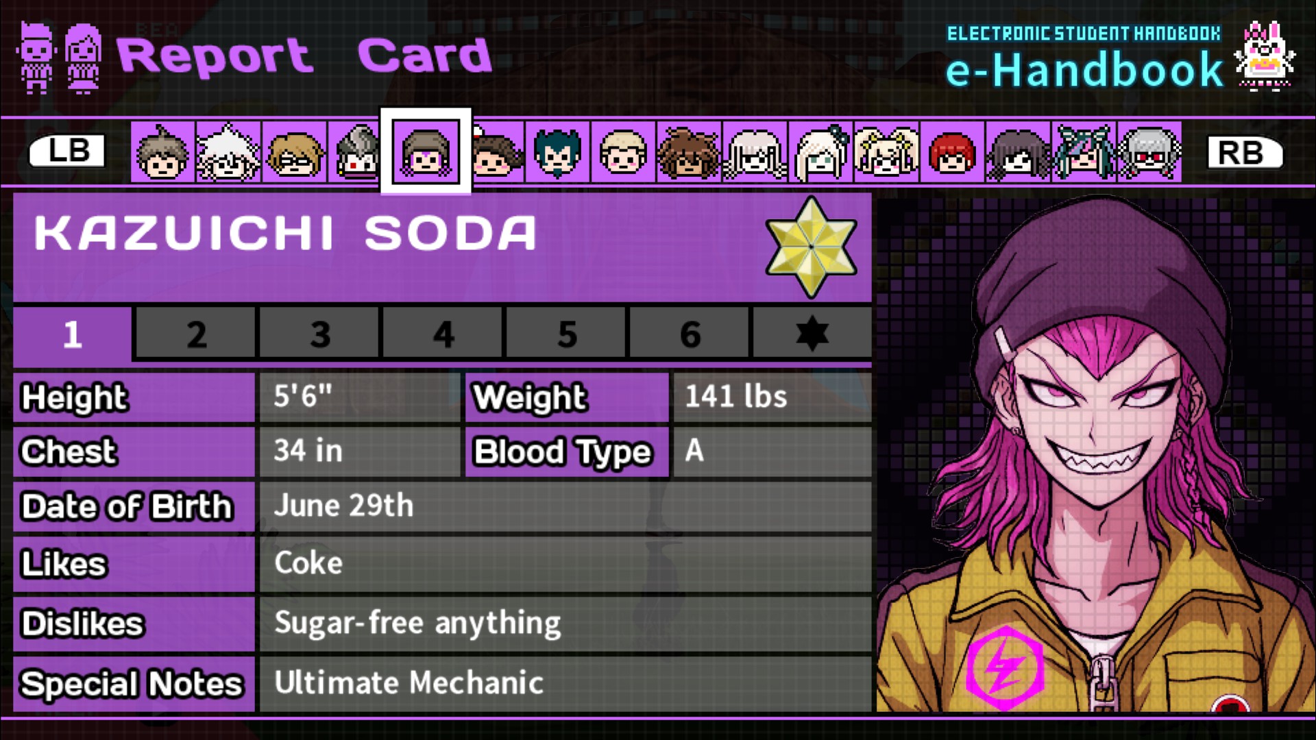Select the grey-haired character with scarf portrait
This screenshot has height=740, width=1316.
point(355,152)
